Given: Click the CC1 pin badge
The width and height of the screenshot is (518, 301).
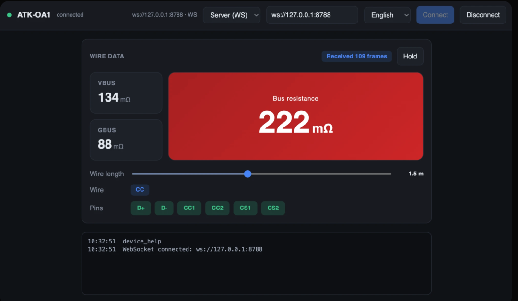Looking at the screenshot, I should [189, 208].
